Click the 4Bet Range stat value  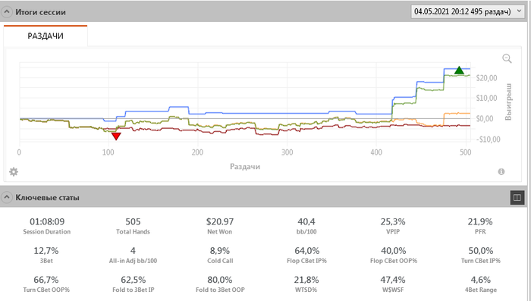480,280
